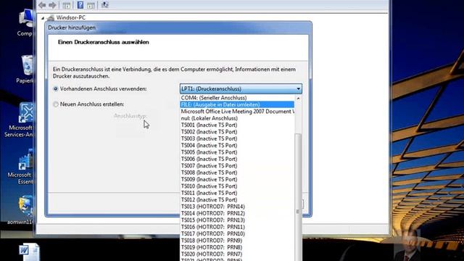Pick TS011 (Inactive TS Port)
The height and width of the screenshot is (261, 464).
click(237, 193)
